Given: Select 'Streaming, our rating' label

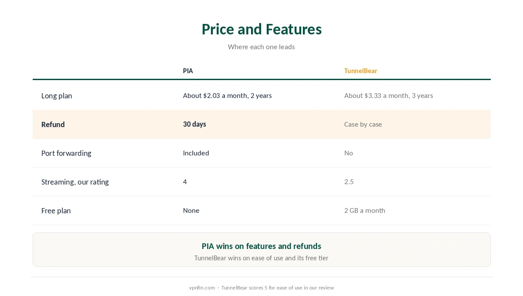Looking at the screenshot, I should point(75,182).
